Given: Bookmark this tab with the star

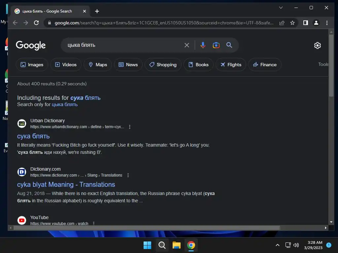Looking at the screenshot, I should tap(292, 23).
